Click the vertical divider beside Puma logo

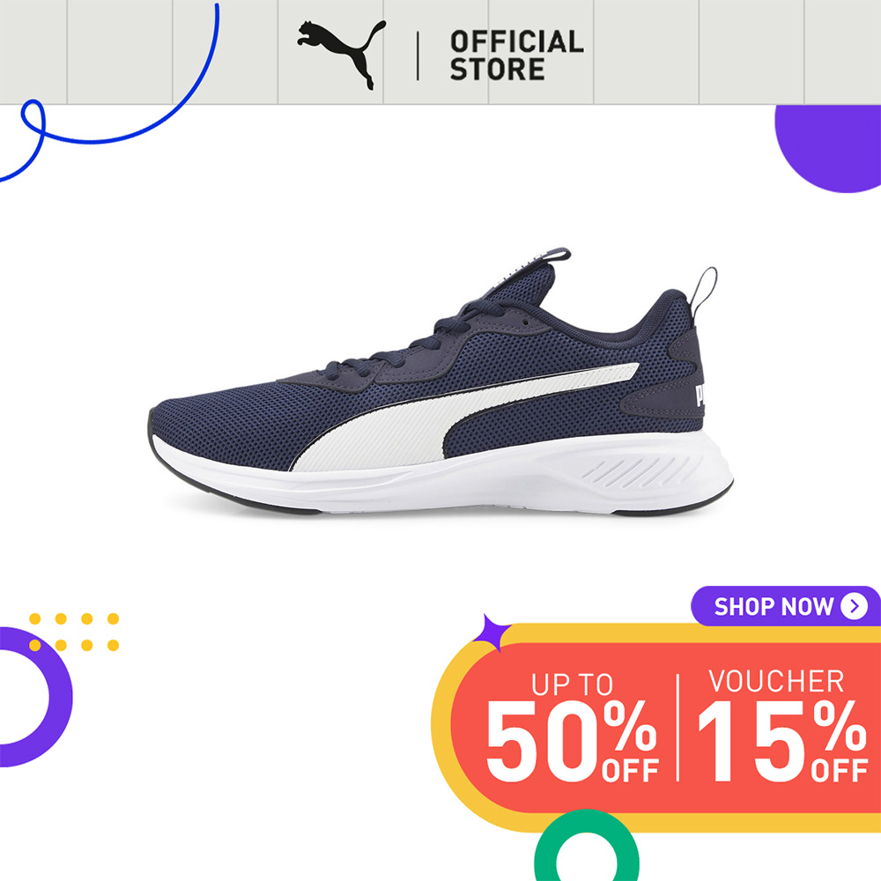coord(418,56)
